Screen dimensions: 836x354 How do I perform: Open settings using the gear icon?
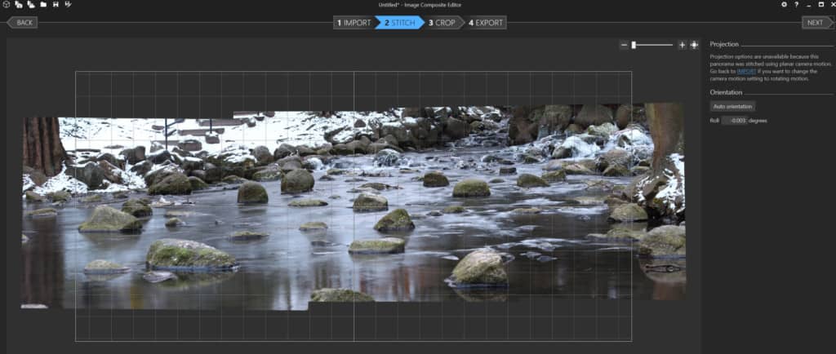point(785,5)
